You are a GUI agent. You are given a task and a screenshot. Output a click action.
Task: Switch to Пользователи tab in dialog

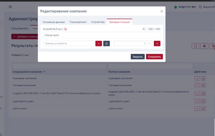(78, 22)
